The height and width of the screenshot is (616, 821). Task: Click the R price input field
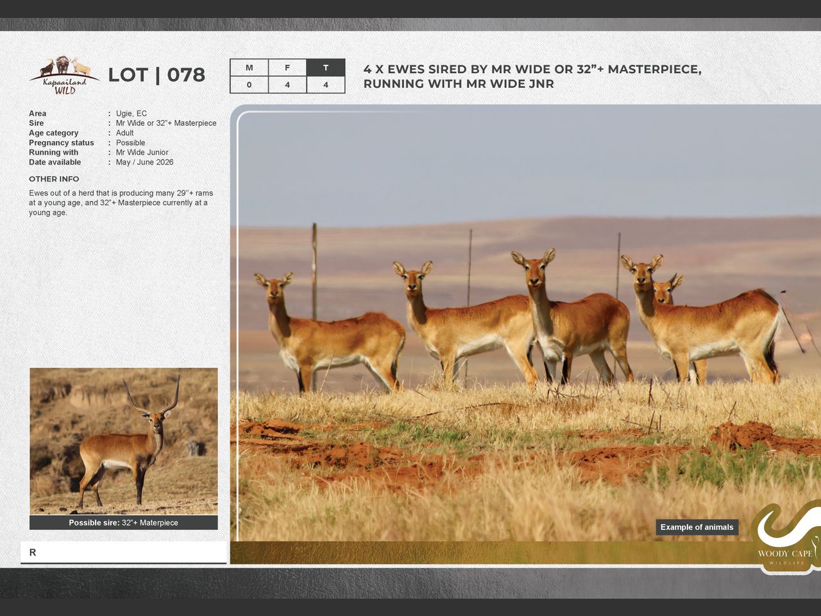[123, 552]
